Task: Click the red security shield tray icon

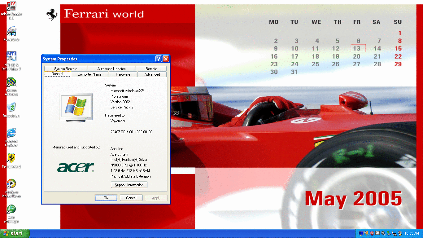Action: pos(372,233)
